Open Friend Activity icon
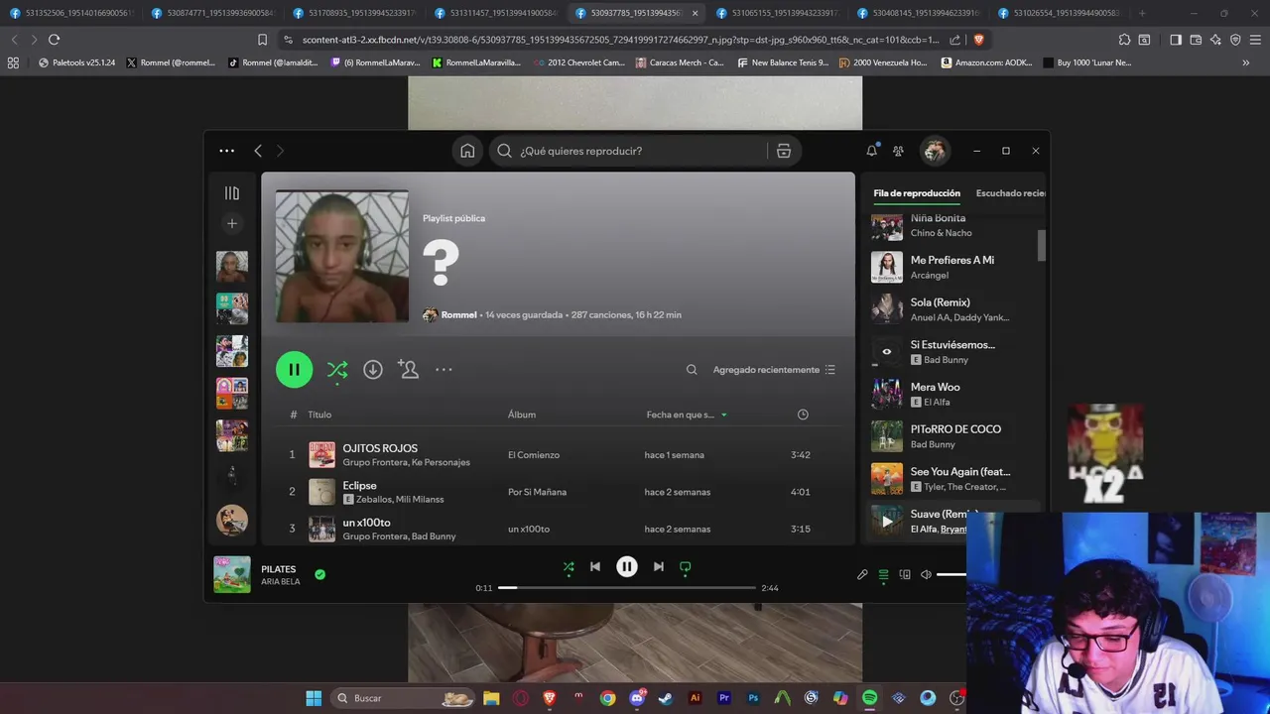Screen dimensions: 1270x714 click(898, 151)
